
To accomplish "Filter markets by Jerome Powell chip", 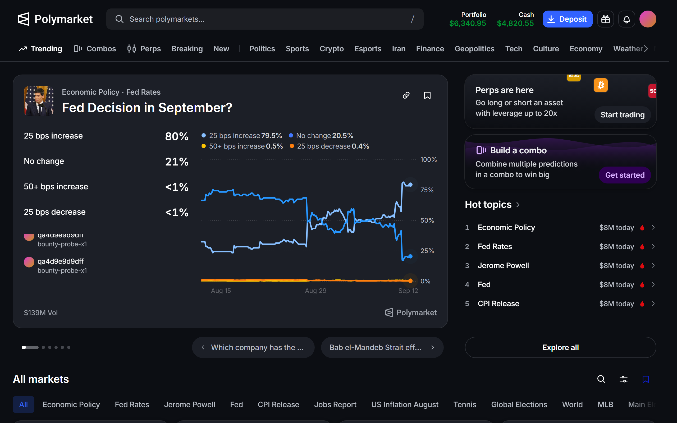I will (189, 404).
